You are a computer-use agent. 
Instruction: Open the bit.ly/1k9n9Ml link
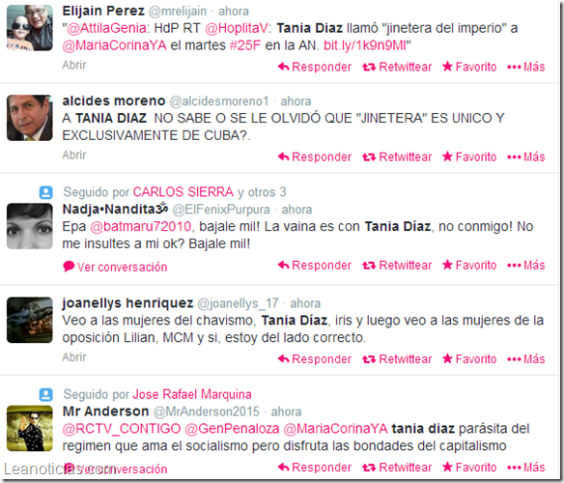(365, 45)
